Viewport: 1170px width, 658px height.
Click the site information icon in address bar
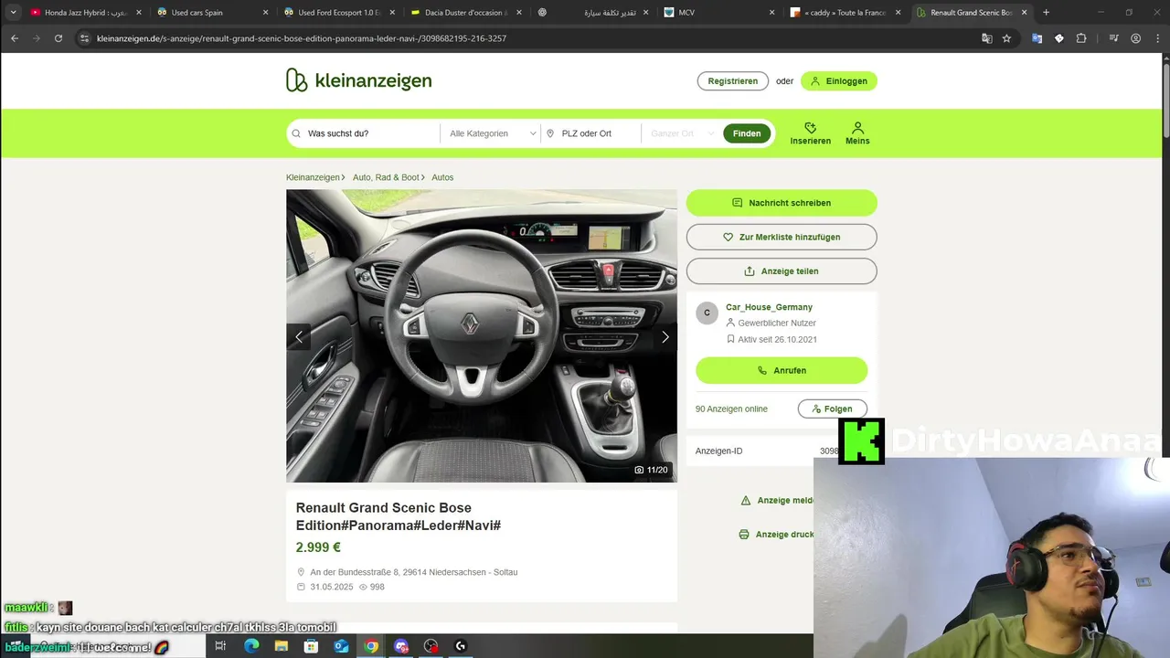point(84,38)
